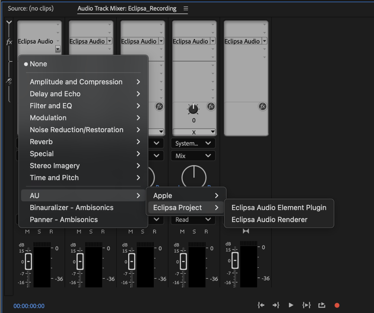The width and height of the screenshot is (374, 313).
Task: Select Eclipsa Audio Element Plugin menu item
Action: [x=279, y=207]
